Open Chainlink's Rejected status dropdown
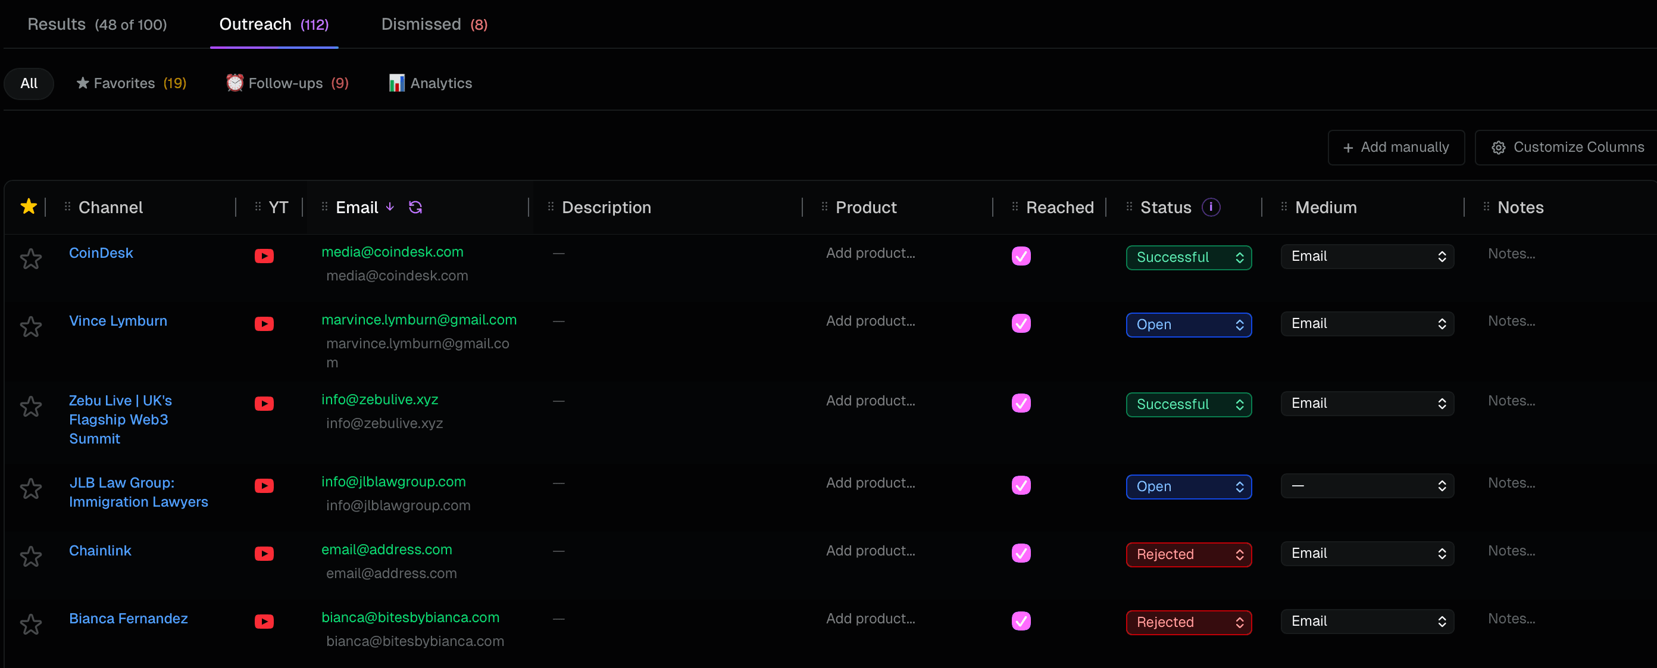1657x668 pixels. 1189,555
